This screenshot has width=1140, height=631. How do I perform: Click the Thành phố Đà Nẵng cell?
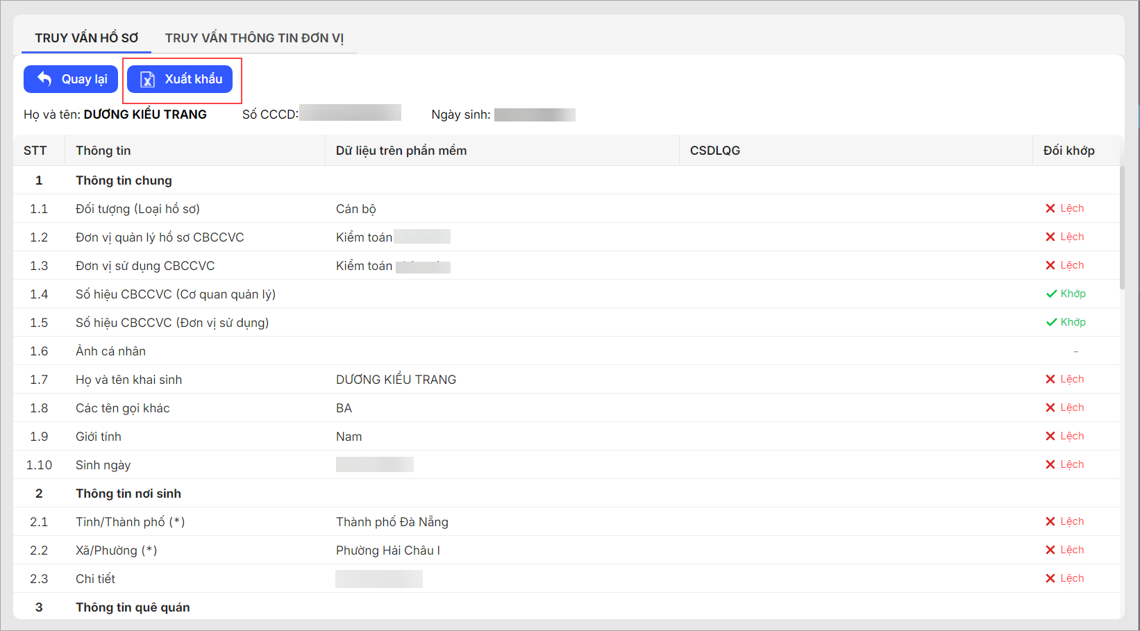pyautogui.click(x=392, y=522)
